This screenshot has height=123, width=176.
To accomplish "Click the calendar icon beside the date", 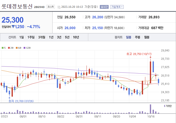I will point(59,7).
